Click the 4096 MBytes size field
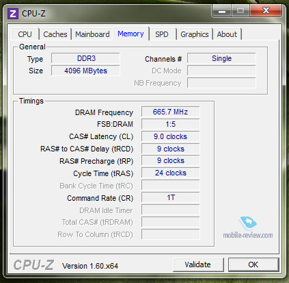Image resolution: width=289 pixels, height=283 pixels. pos(85,71)
